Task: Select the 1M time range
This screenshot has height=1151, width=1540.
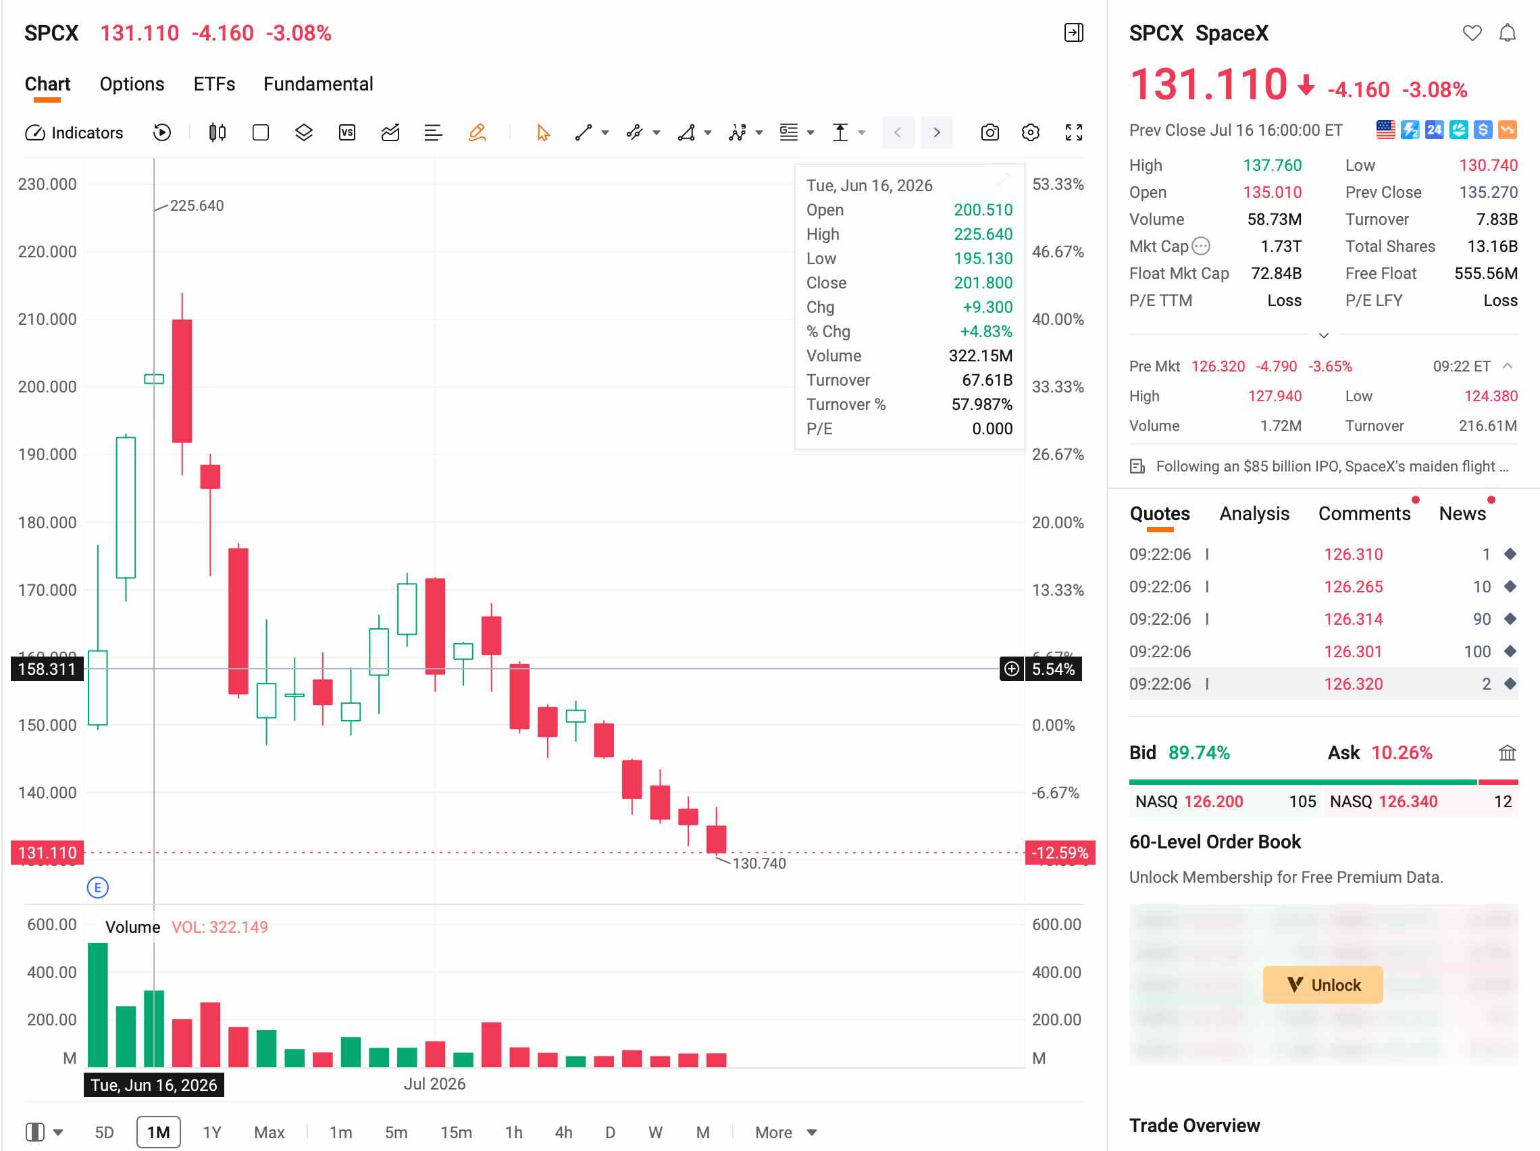Action: (158, 1132)
